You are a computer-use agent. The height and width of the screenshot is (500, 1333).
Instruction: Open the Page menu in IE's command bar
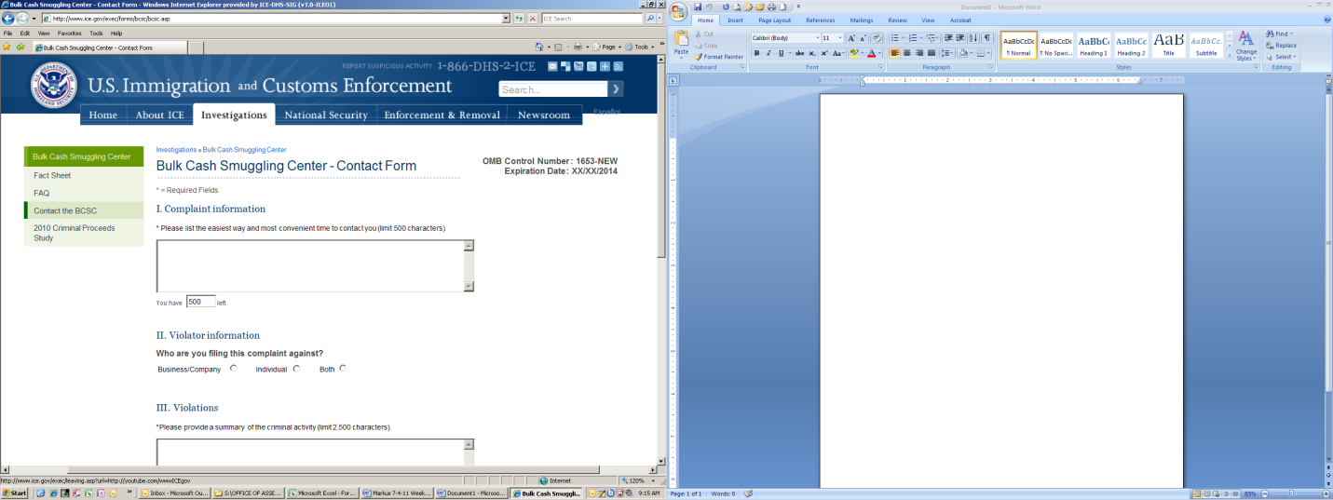608,47
